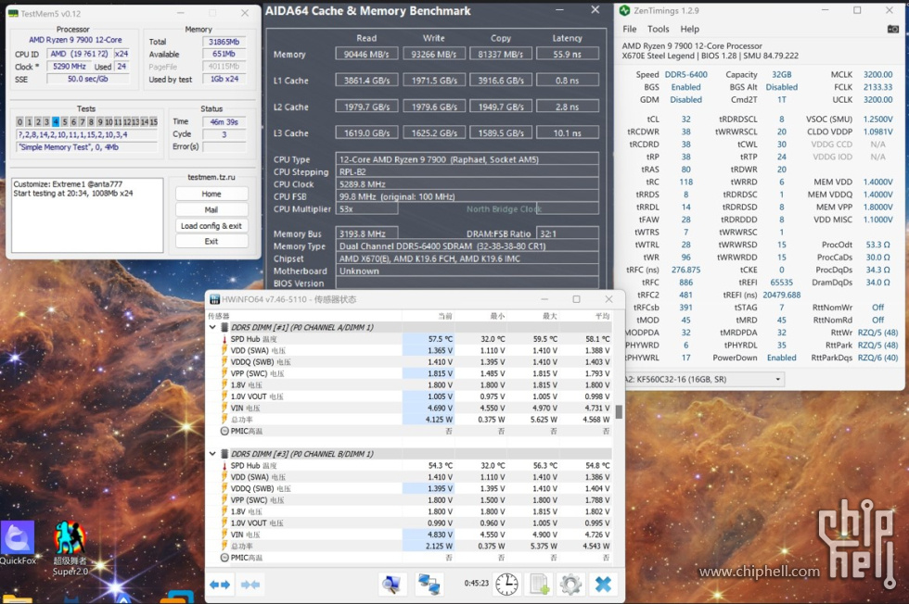This screenshot has width=909, height=604.
Task: Click MCLK value 3200.00 in ZenTimings
Action: (877, 75)
